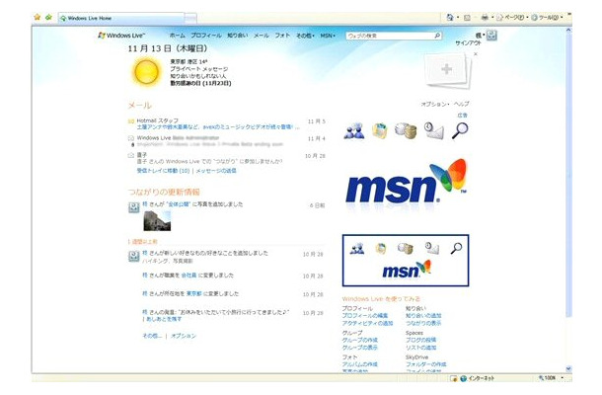602x395 pixels.
Task: Click the メッセージの送信 link
Action: pos(216,171)
